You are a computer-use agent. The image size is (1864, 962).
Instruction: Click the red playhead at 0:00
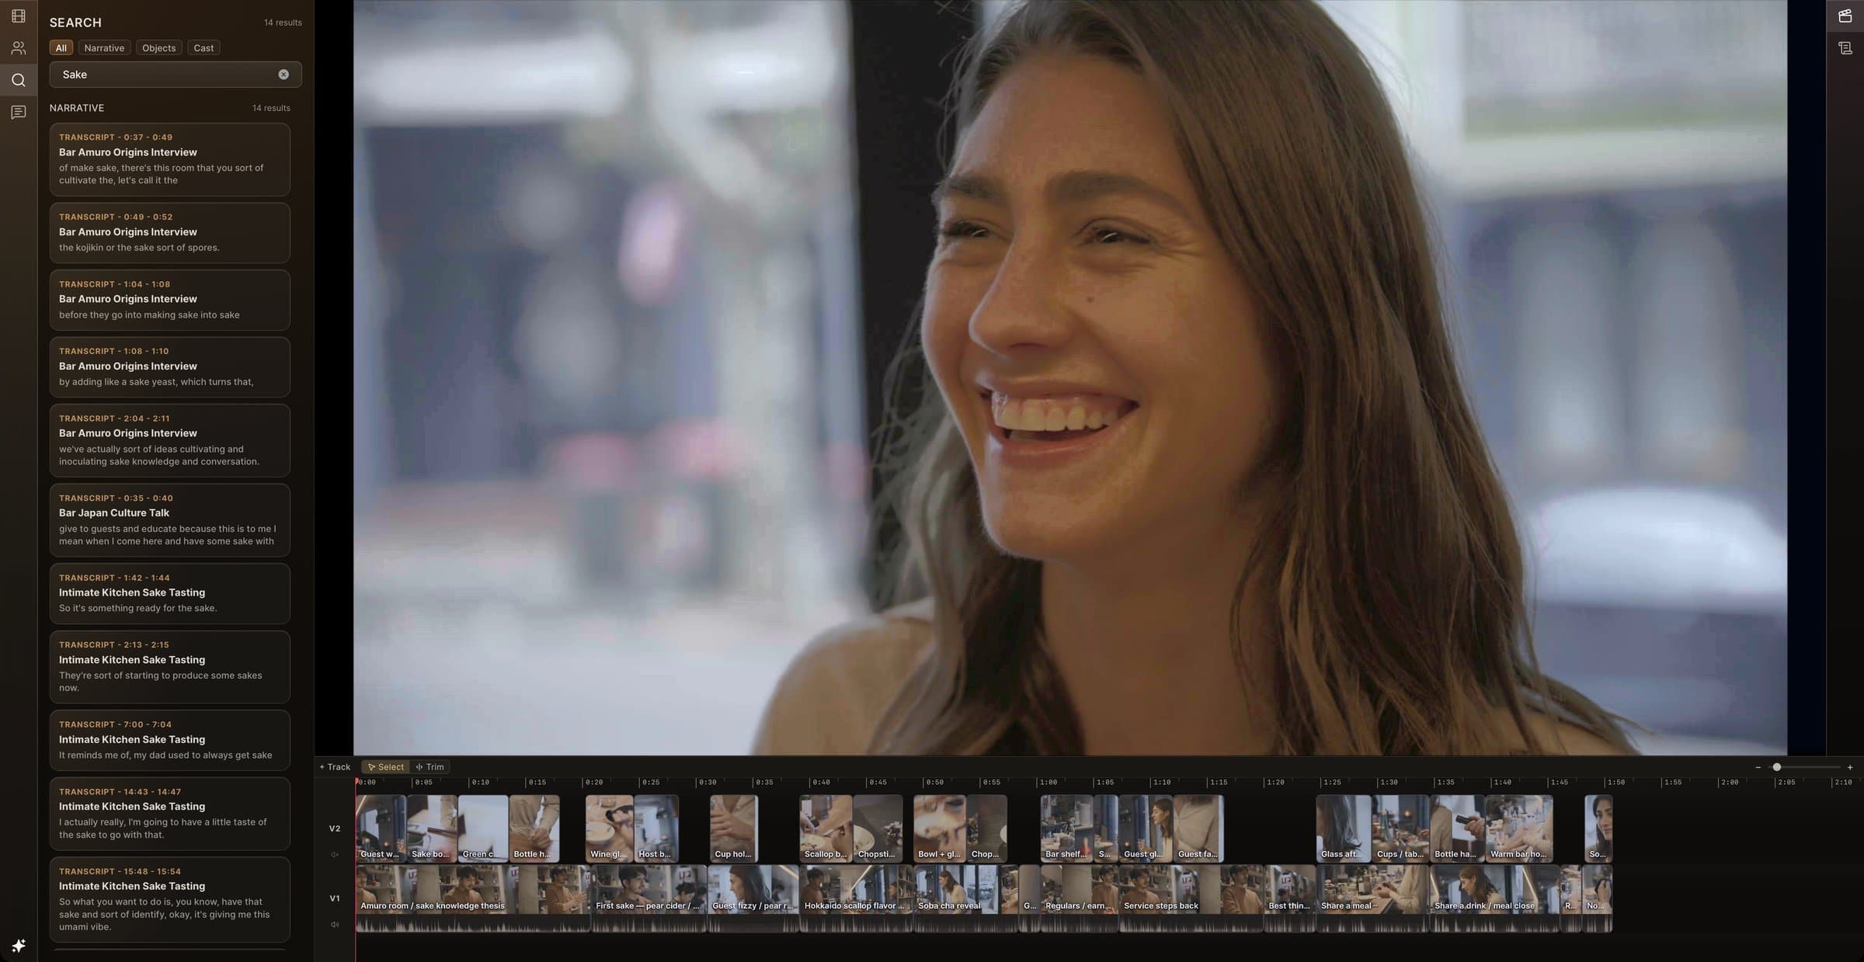click(x=356, y=783)
